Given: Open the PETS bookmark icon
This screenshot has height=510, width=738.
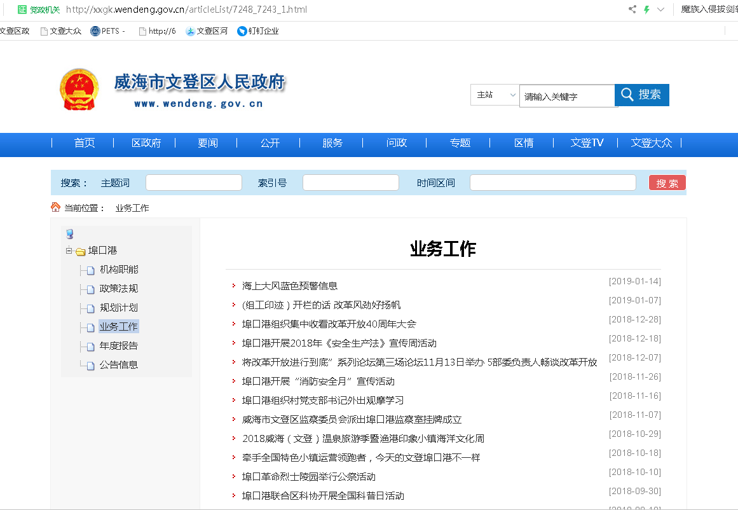Looking at the screenshot, I should (x=95, y=31).
